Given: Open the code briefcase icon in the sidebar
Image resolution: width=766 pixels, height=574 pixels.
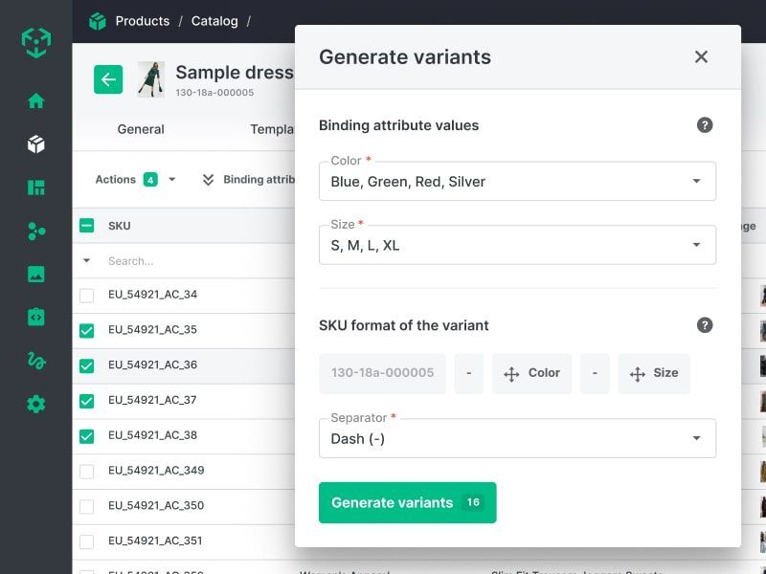Looking at the screenshot, I should pyautogui.click(x=36, y=317).
